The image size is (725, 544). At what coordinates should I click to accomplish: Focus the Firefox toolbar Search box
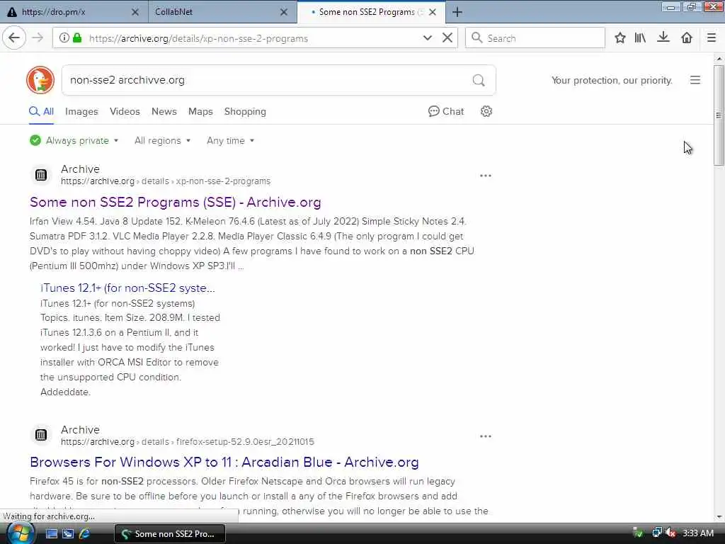click(535, 38)
